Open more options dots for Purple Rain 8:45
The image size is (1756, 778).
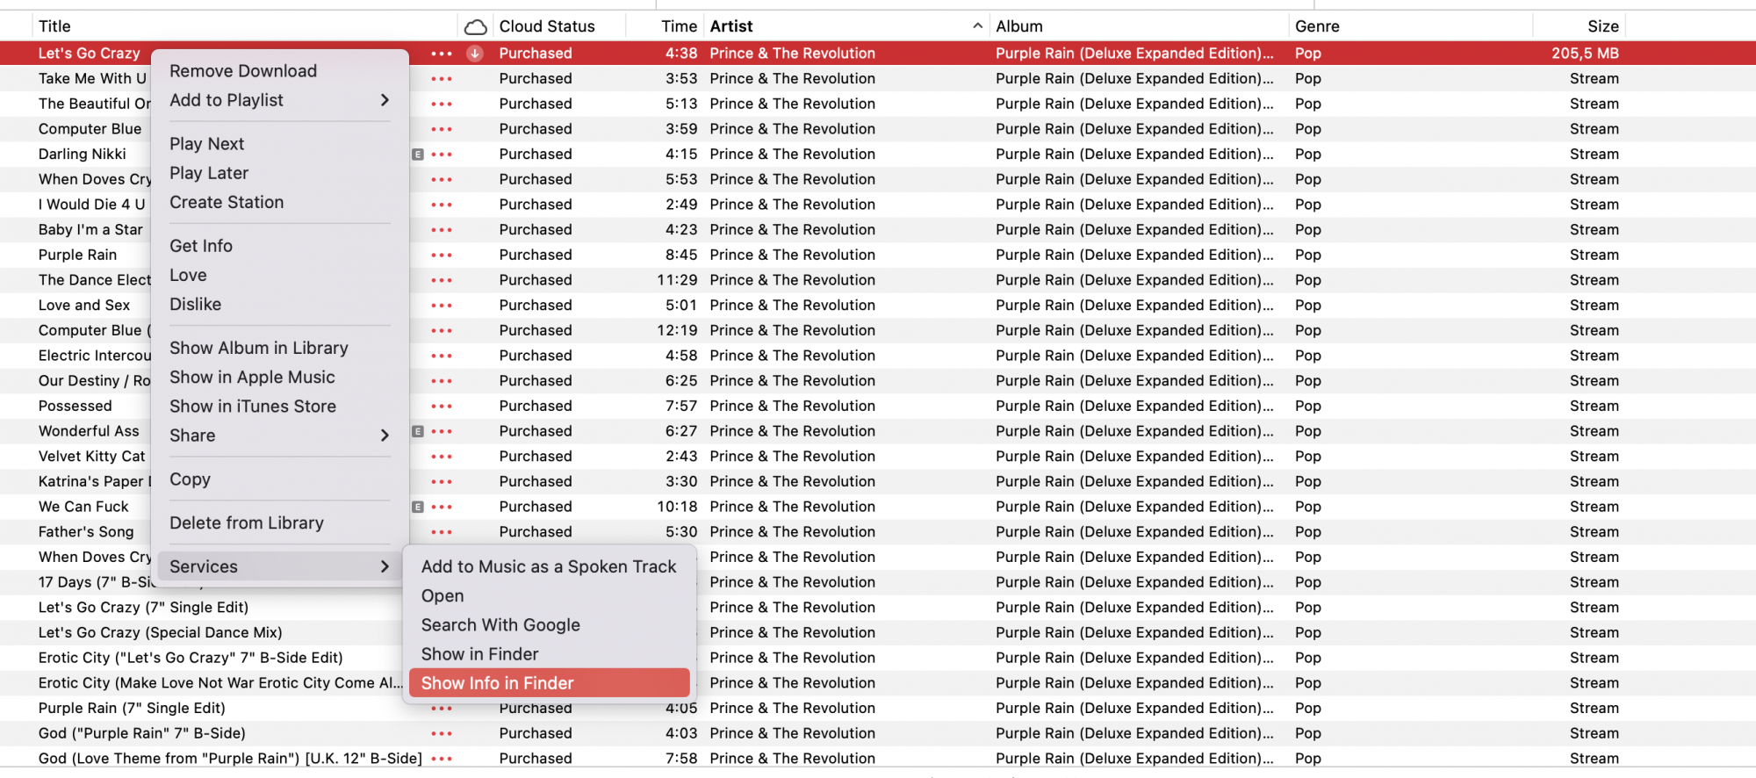442,256
